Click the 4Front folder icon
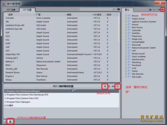 click(129, 16)
